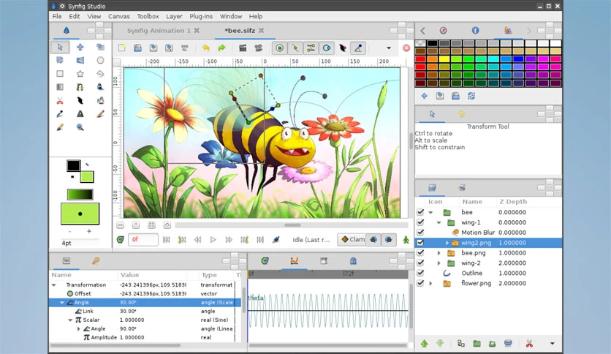Screen dimensions: 611x354
Task: Toggle checkbox of flower.png layer
Action: 420,283
